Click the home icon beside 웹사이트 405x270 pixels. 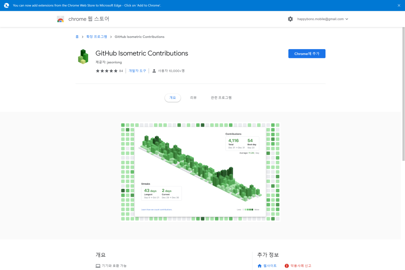[259, 266]
